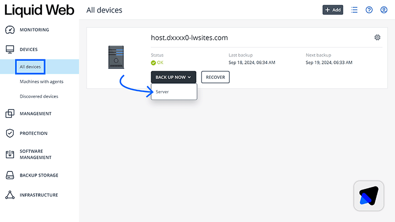
Task: Click the Backup Storage drive icon
Action: pyautogui.click(x=10, y=175)
